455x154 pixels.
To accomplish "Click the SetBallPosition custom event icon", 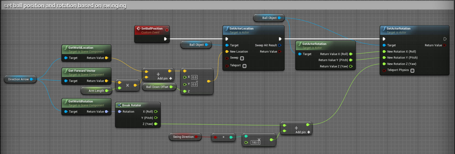I will tap(139, 28).
